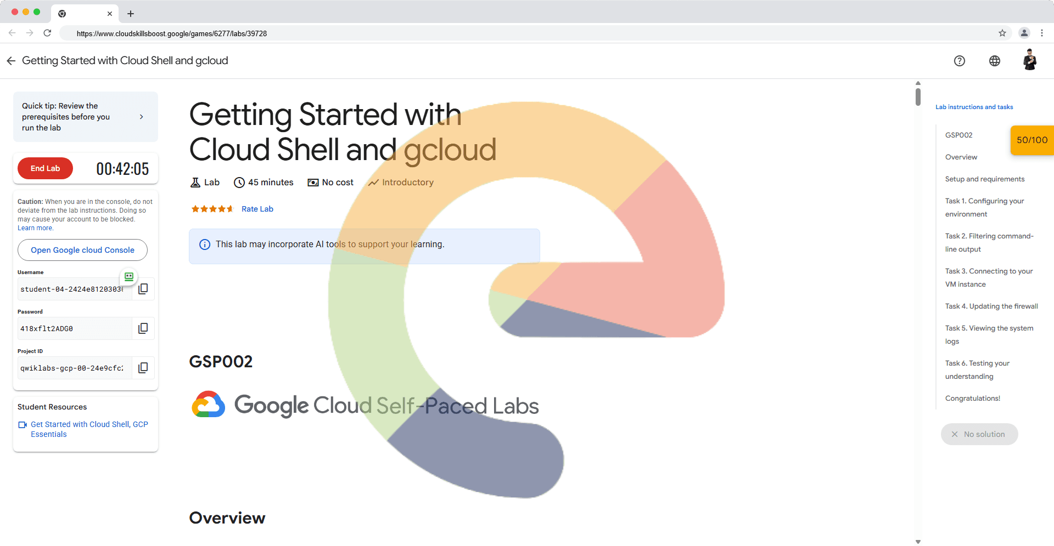The width and height of the screenshot is (1054, 546).
Task: Reload the page in the browser
Action: click(47, 33)
